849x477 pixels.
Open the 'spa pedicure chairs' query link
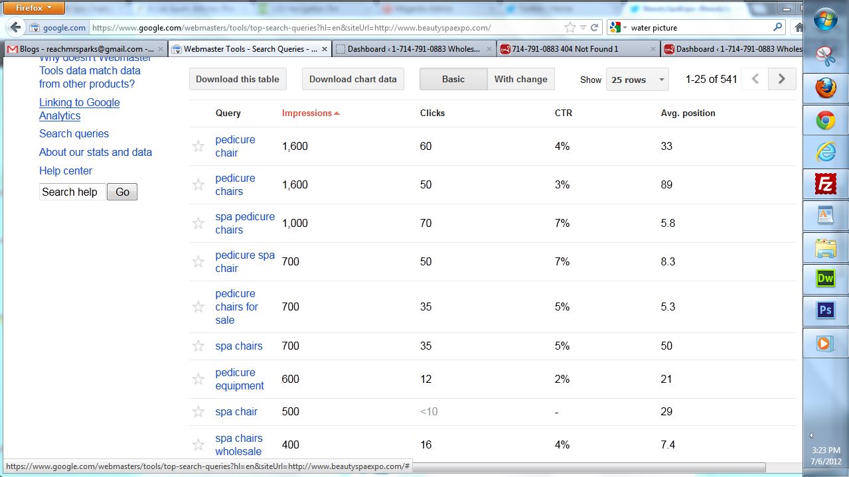pyautogui.click(x=245, y=223)
